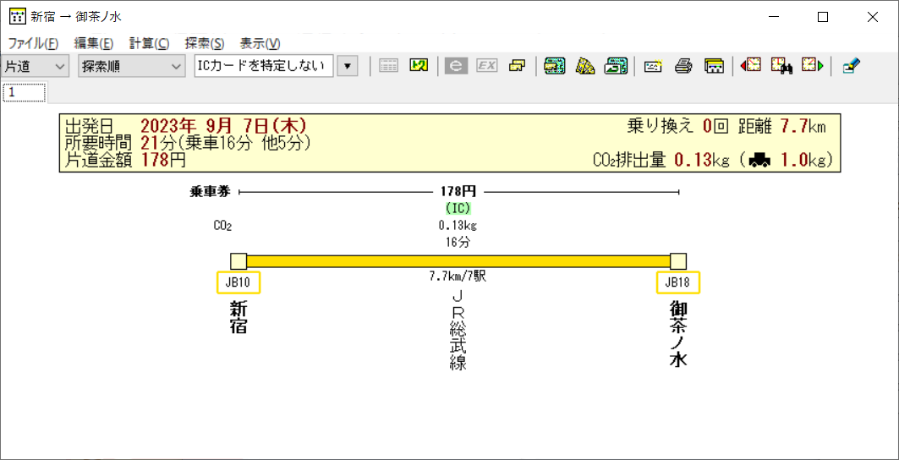
Task: Open the IC card dropdown arrow button
Action: tap(347, 66)
